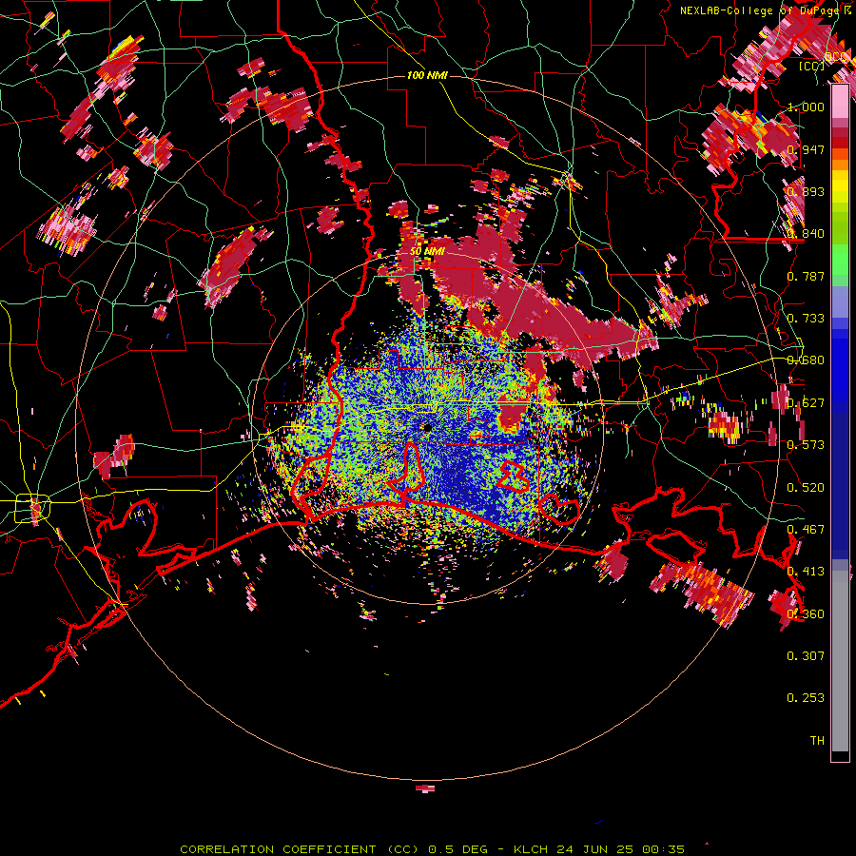Select the 0.467 value on the scale
Viewport: 856px width, 856px height.
pyautogui.click(x=806, y=530)
